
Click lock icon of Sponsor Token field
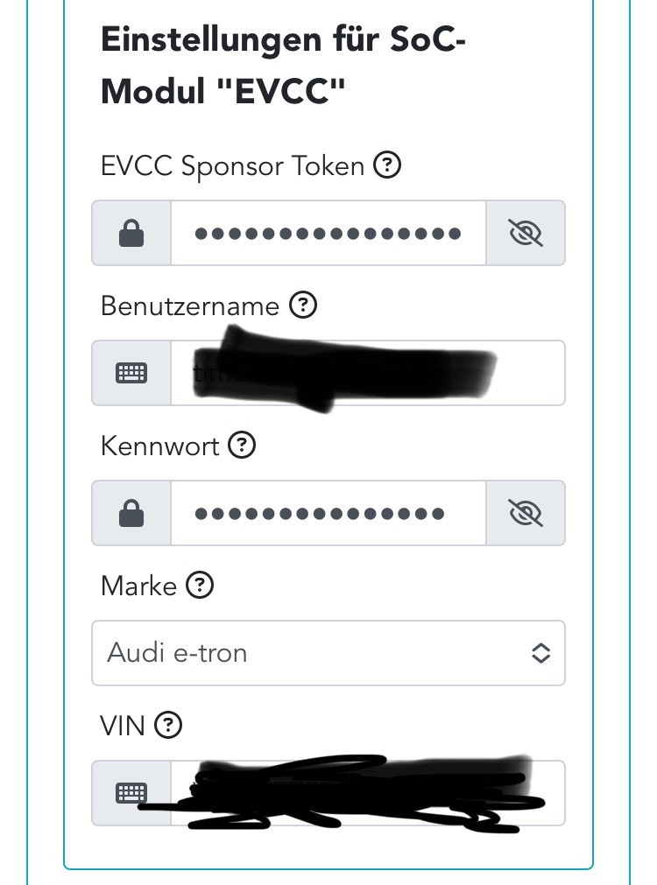coord(131,234)
